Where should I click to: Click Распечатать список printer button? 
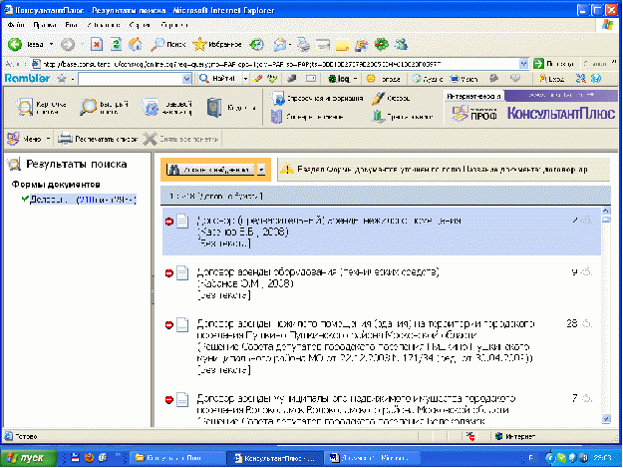coord(98,139)
